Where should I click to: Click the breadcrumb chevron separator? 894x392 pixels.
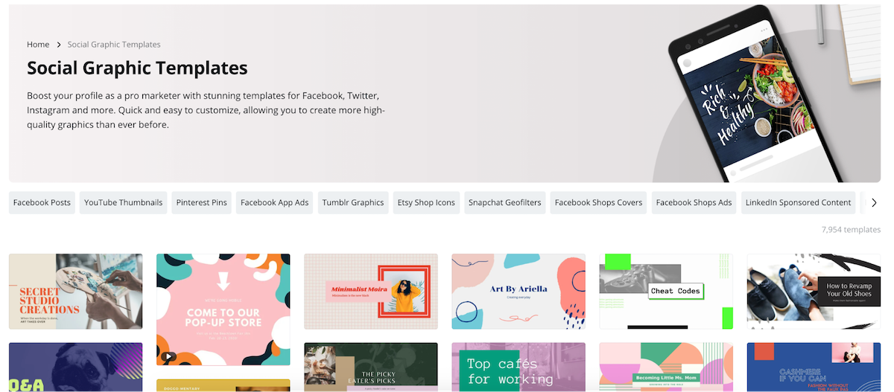[59, 45]
